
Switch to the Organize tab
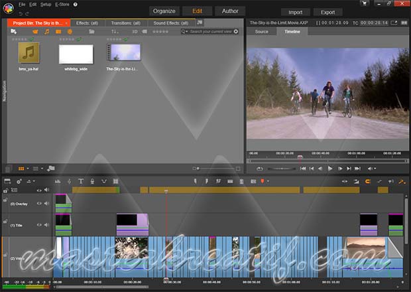coord(164,11)
